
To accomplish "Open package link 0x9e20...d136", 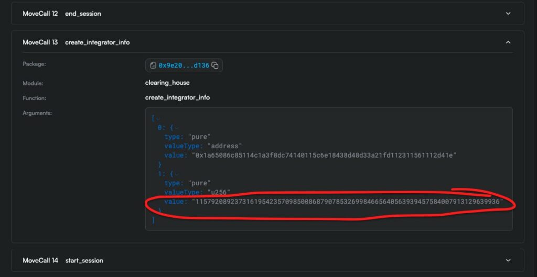I will point(184,65).
